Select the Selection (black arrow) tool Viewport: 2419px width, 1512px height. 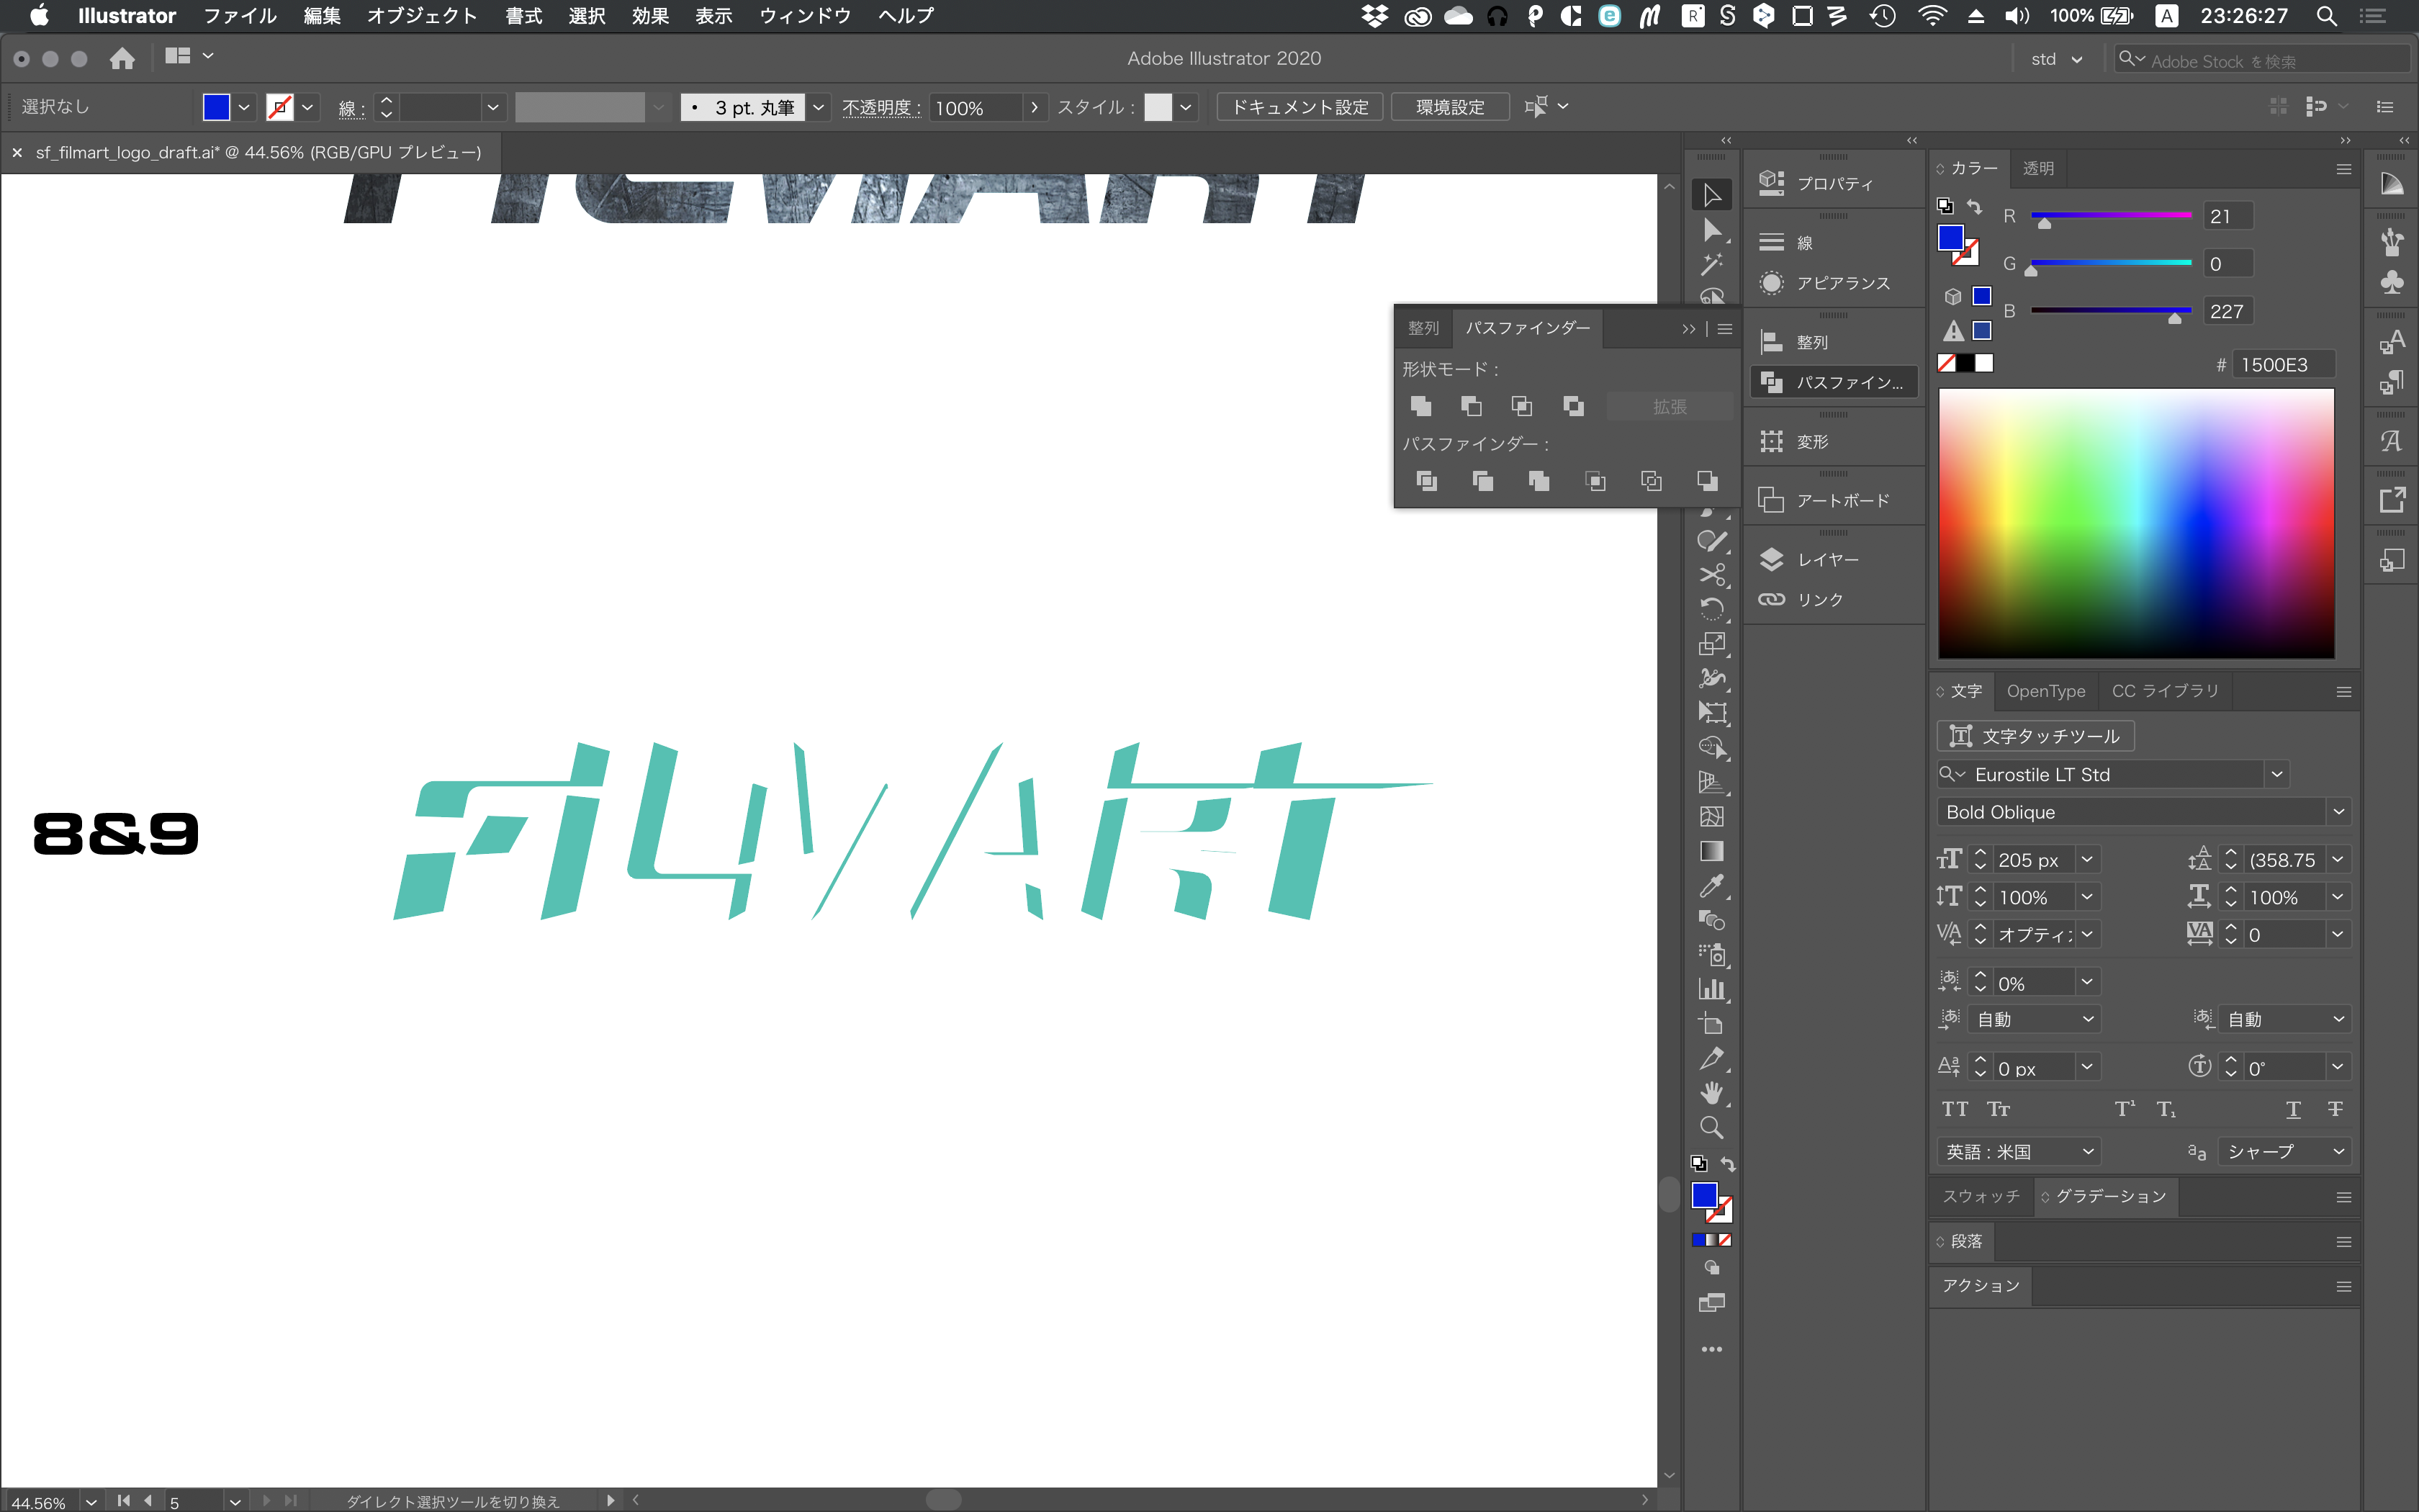[x=1711, y=194]
